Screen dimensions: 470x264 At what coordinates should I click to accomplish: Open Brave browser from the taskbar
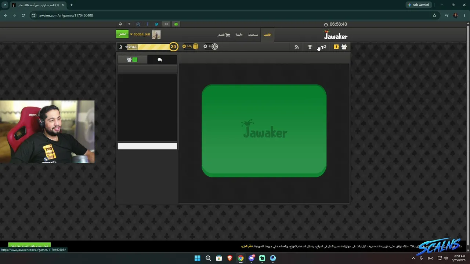(229, 258)
